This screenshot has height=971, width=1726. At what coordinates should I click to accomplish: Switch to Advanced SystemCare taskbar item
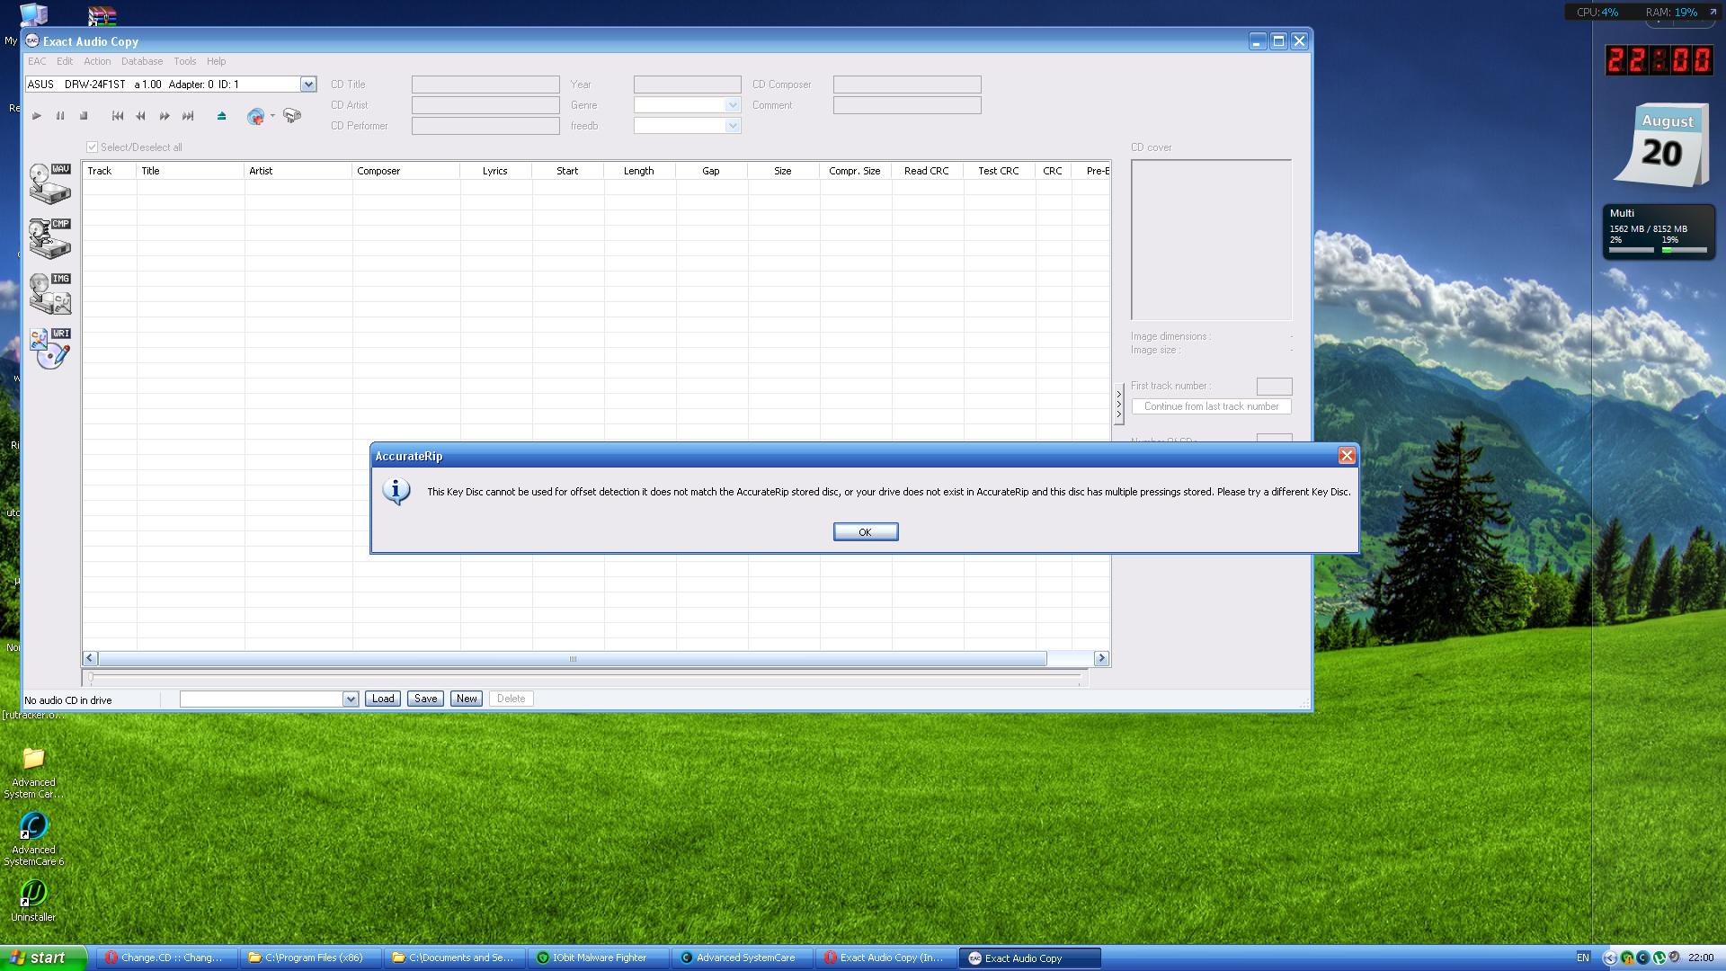[743, 958]
